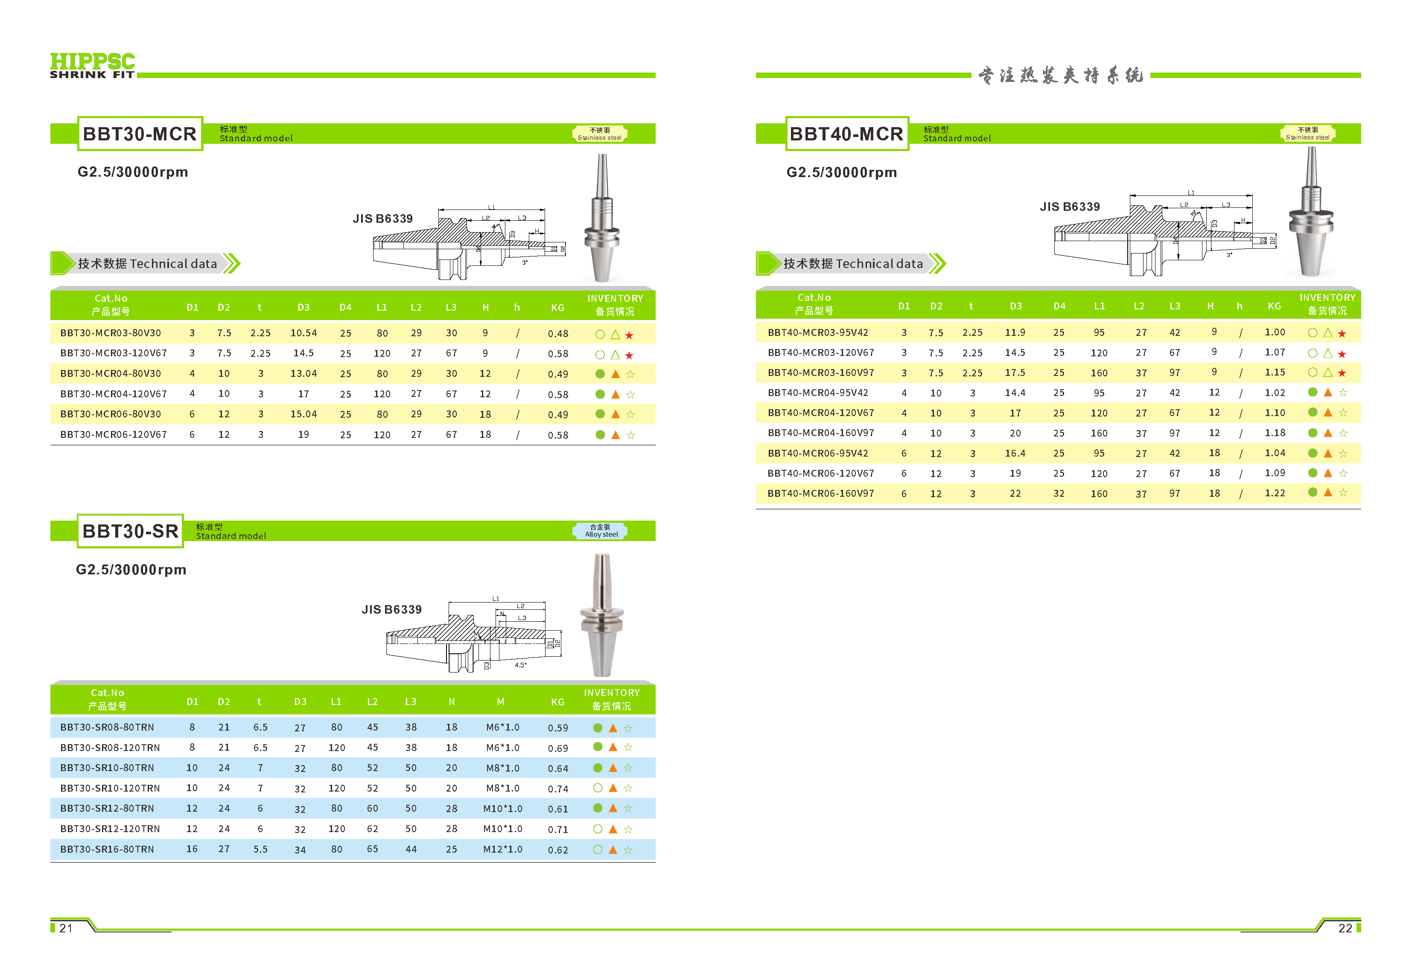
Task: Click the outlined star in BBT40-MCR06-160V97 row
Action: click(1343, 493)
